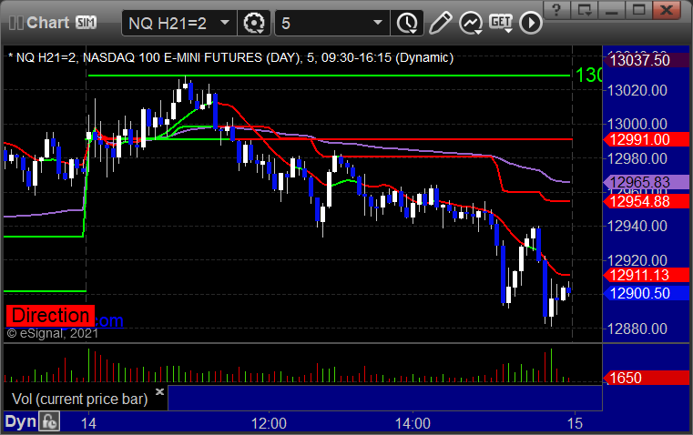Click the Dyn scaling label

[20, 421]
